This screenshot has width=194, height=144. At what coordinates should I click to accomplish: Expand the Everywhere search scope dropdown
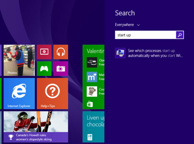click(127, 25)
